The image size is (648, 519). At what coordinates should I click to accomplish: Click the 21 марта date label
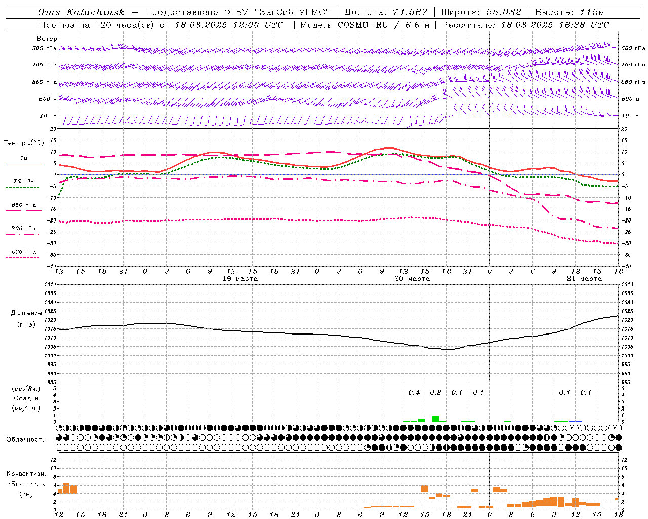[584, 279]
